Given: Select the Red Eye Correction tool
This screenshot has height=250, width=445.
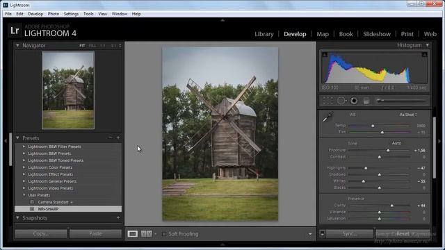Looking at the screenshot, I should [354, 101].
